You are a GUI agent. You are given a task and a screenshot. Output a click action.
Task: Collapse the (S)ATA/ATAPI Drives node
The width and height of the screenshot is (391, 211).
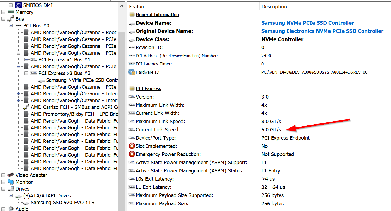(x=11, y=196)
